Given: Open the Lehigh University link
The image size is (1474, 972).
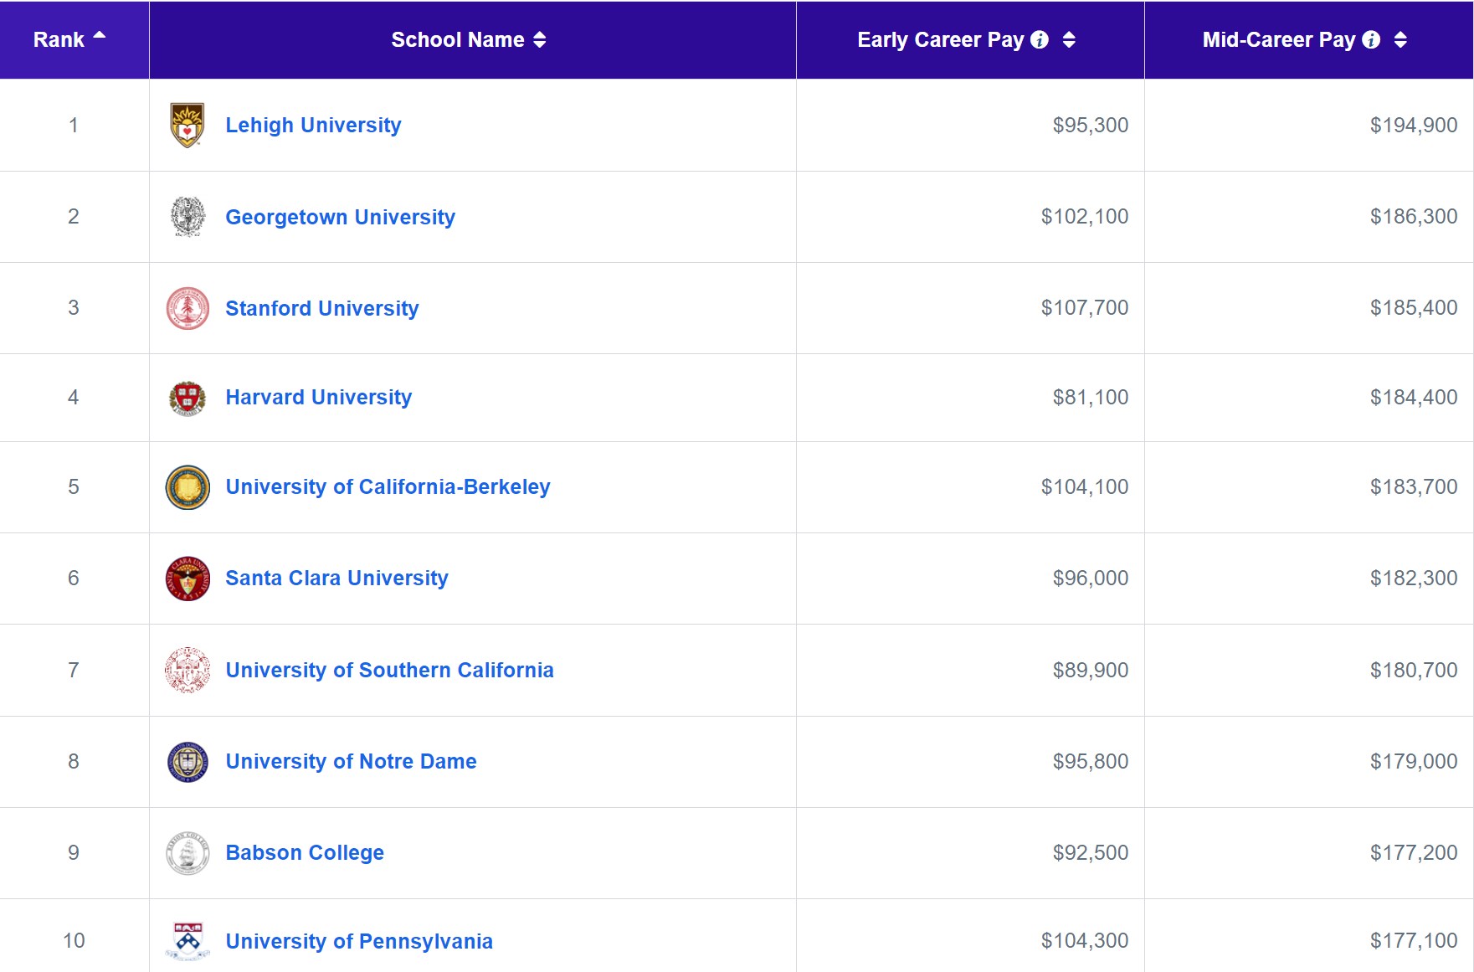Looking at the screenshot, I should click(x=313, y=125).
